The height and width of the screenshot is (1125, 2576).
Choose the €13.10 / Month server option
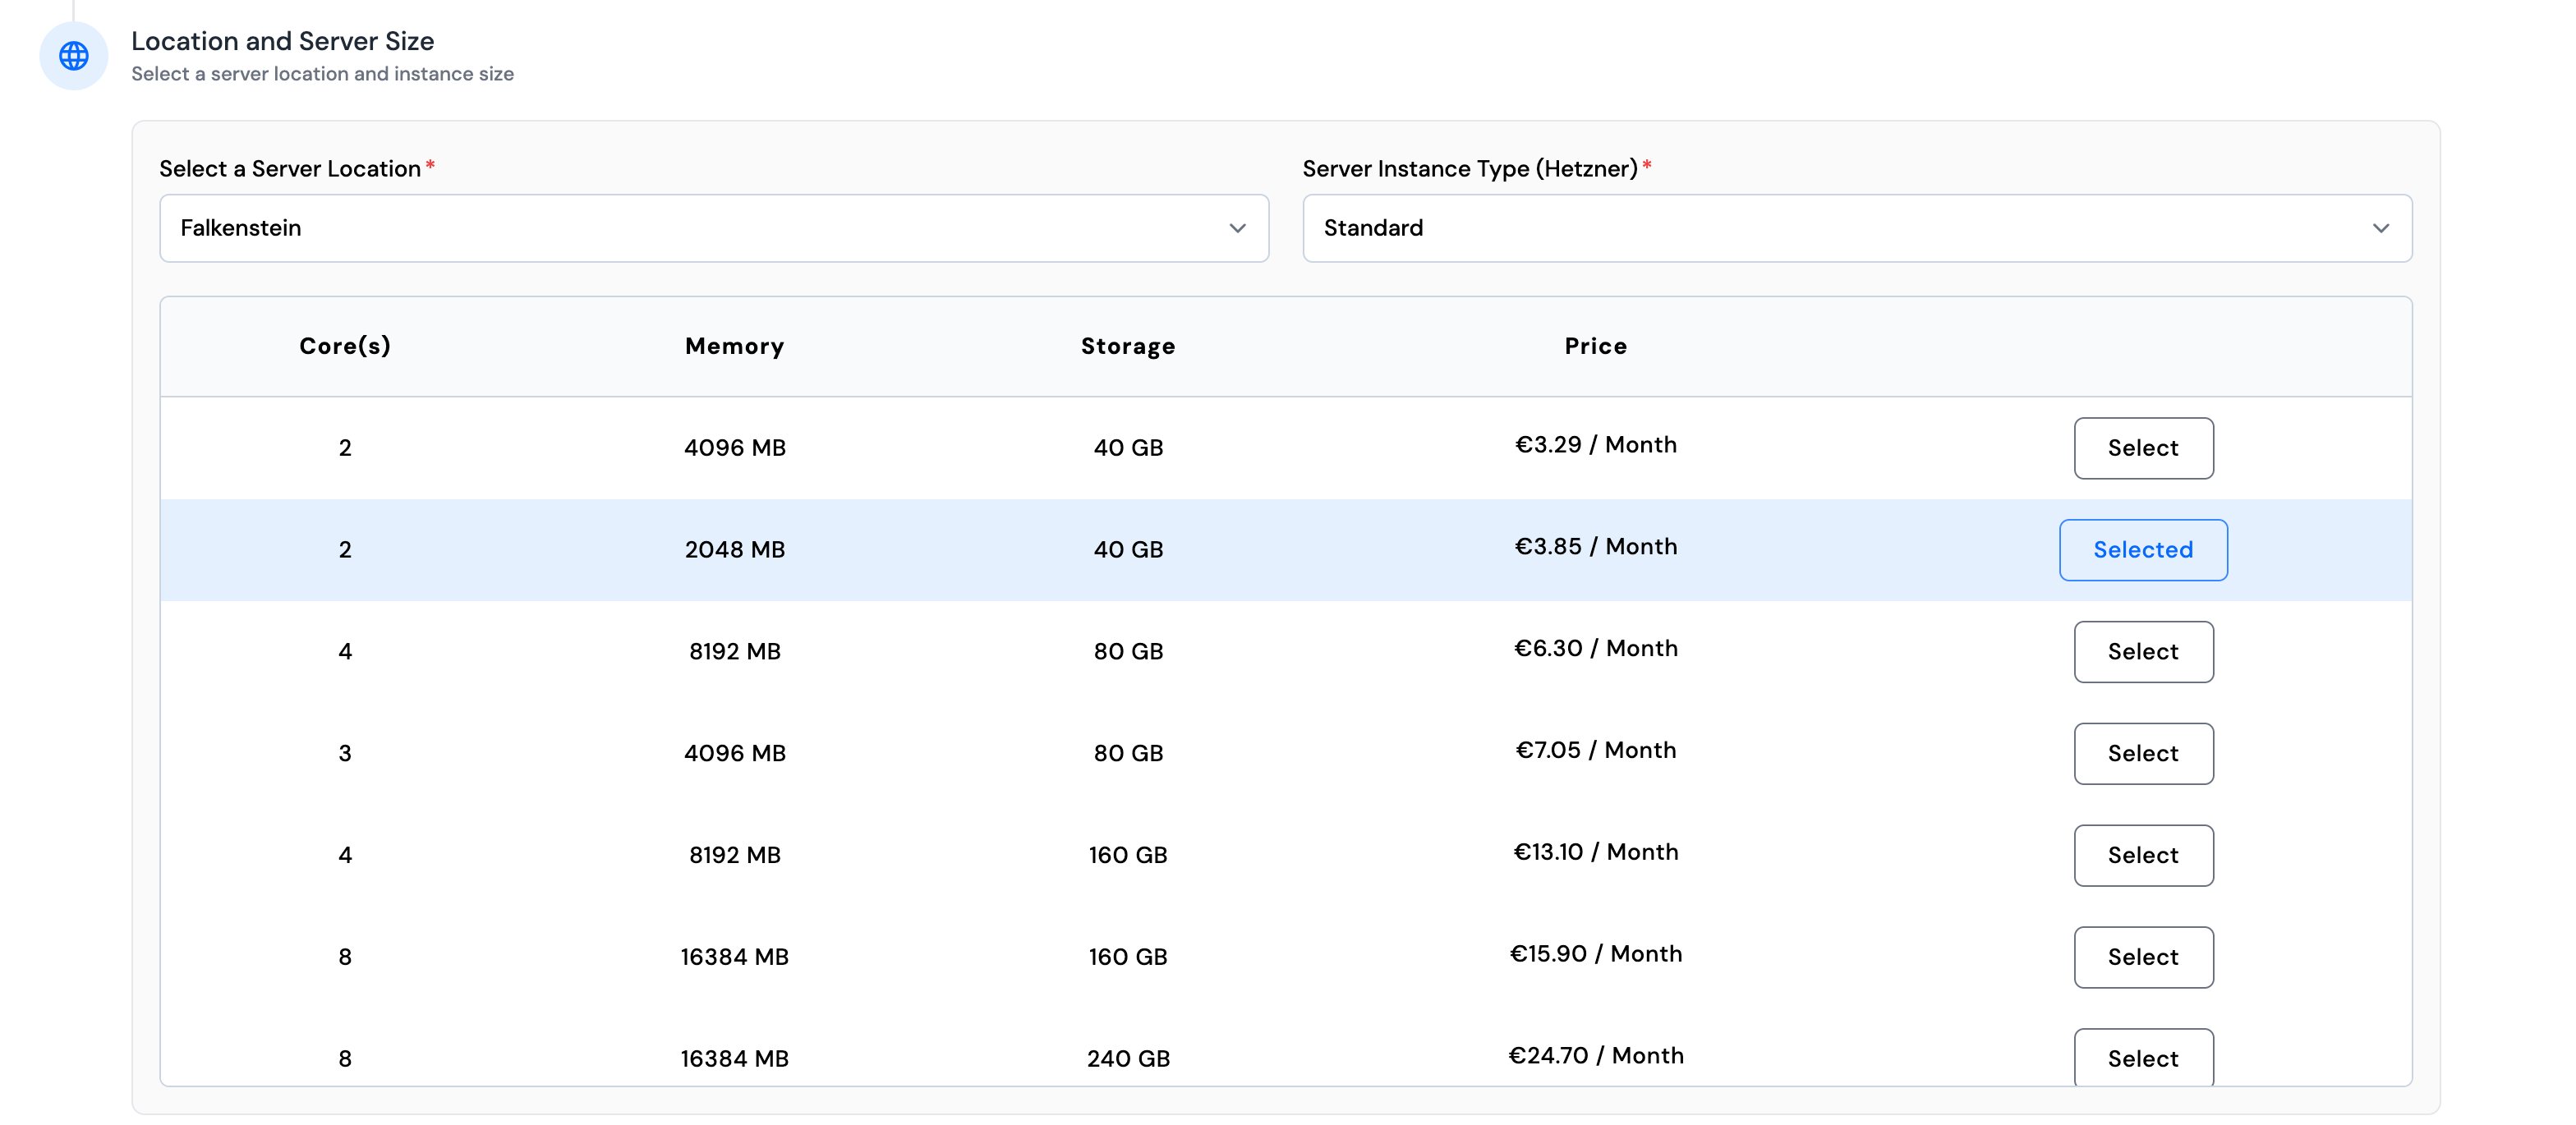click(2142, 855)
